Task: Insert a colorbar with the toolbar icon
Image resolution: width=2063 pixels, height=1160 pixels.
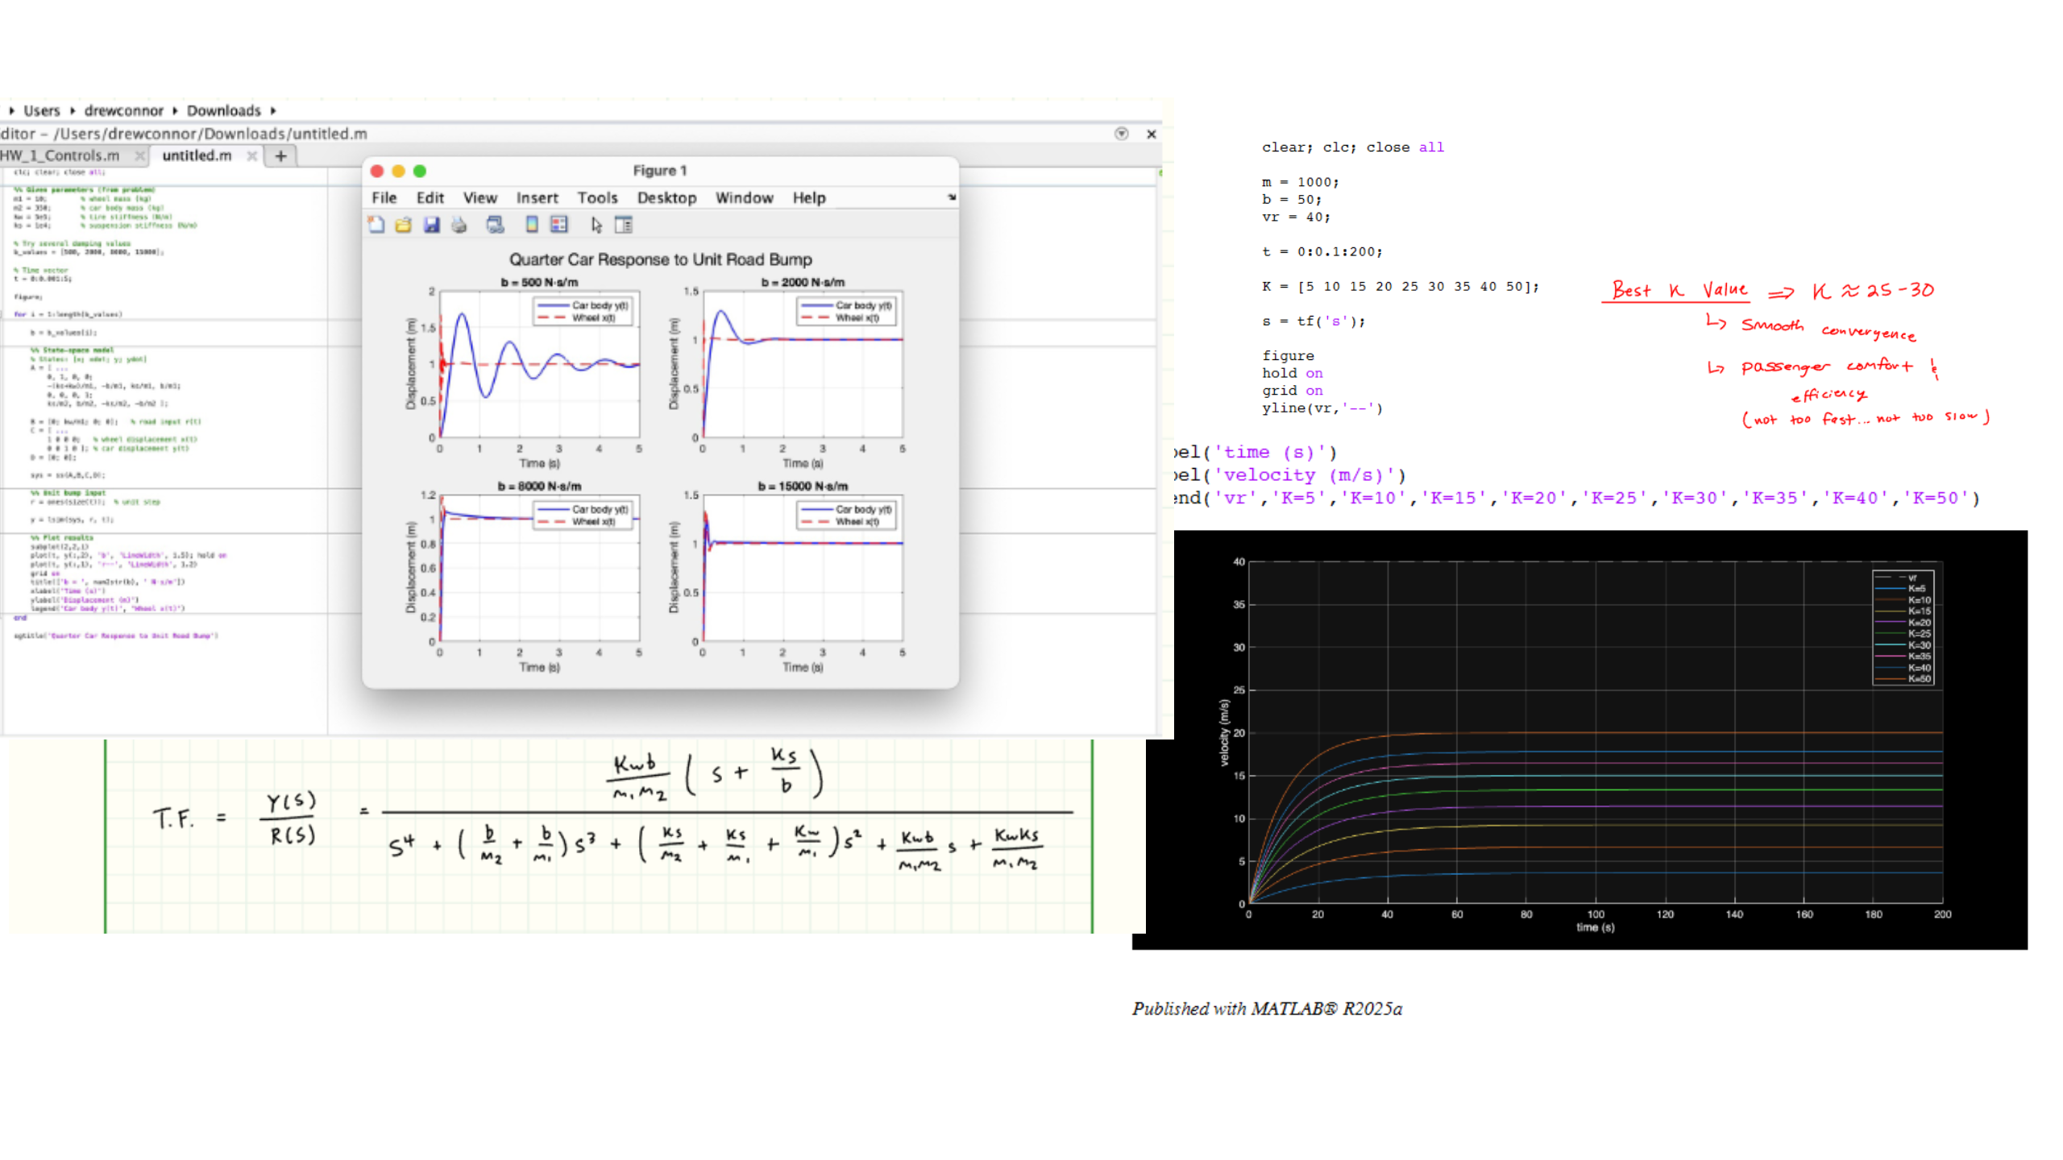Action: [x=532, y=225]
